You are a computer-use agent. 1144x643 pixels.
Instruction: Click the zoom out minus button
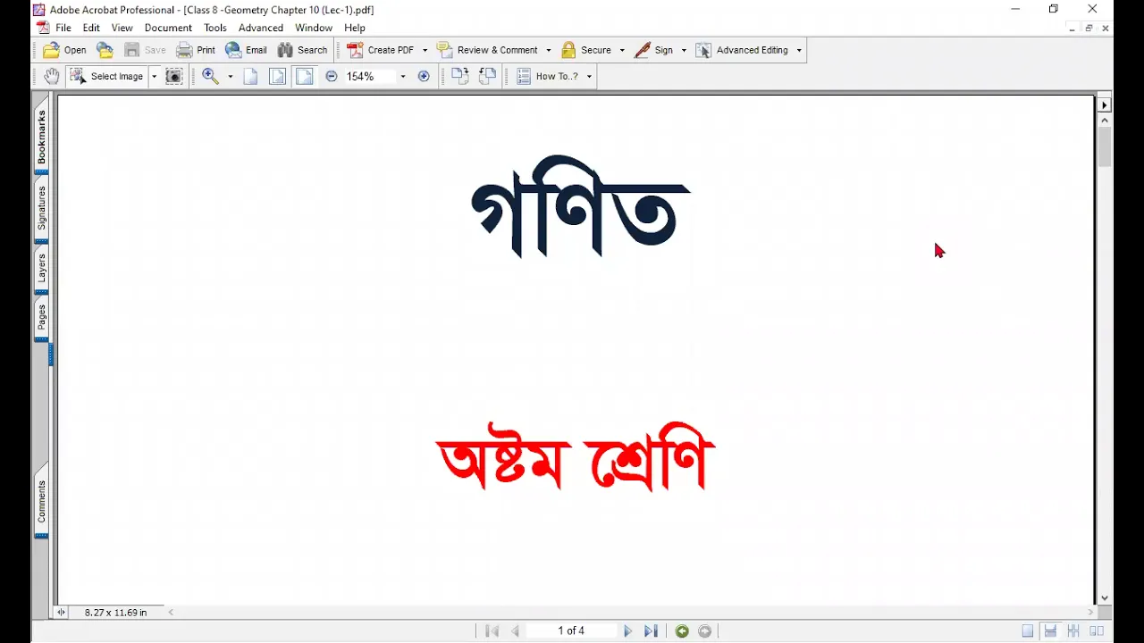332,76
